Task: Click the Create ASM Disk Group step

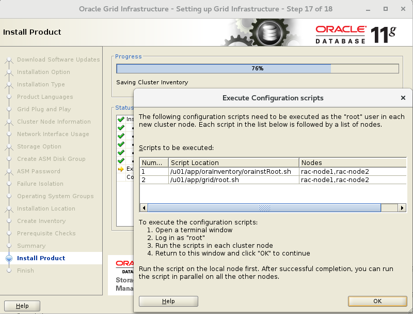Action: pos(51,159)
